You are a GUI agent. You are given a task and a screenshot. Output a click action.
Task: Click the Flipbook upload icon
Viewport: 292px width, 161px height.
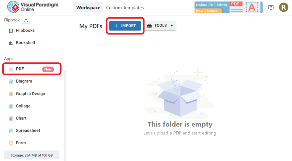point(26,20)
